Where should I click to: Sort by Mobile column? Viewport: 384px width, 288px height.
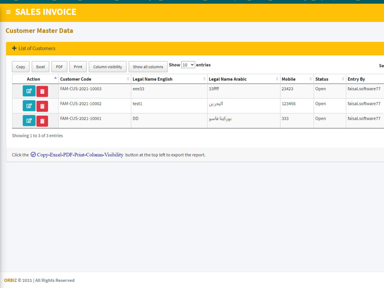point(297,79)
